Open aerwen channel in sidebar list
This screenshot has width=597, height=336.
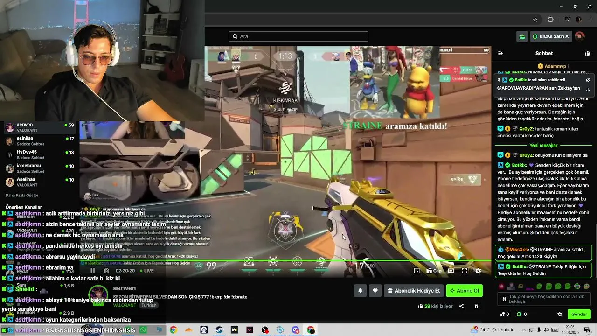tap(40, 128)
